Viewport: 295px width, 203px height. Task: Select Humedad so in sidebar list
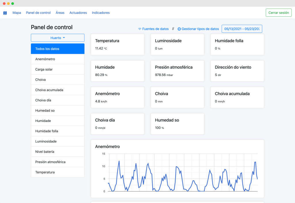pyautogui.click(x=58, y=111)
